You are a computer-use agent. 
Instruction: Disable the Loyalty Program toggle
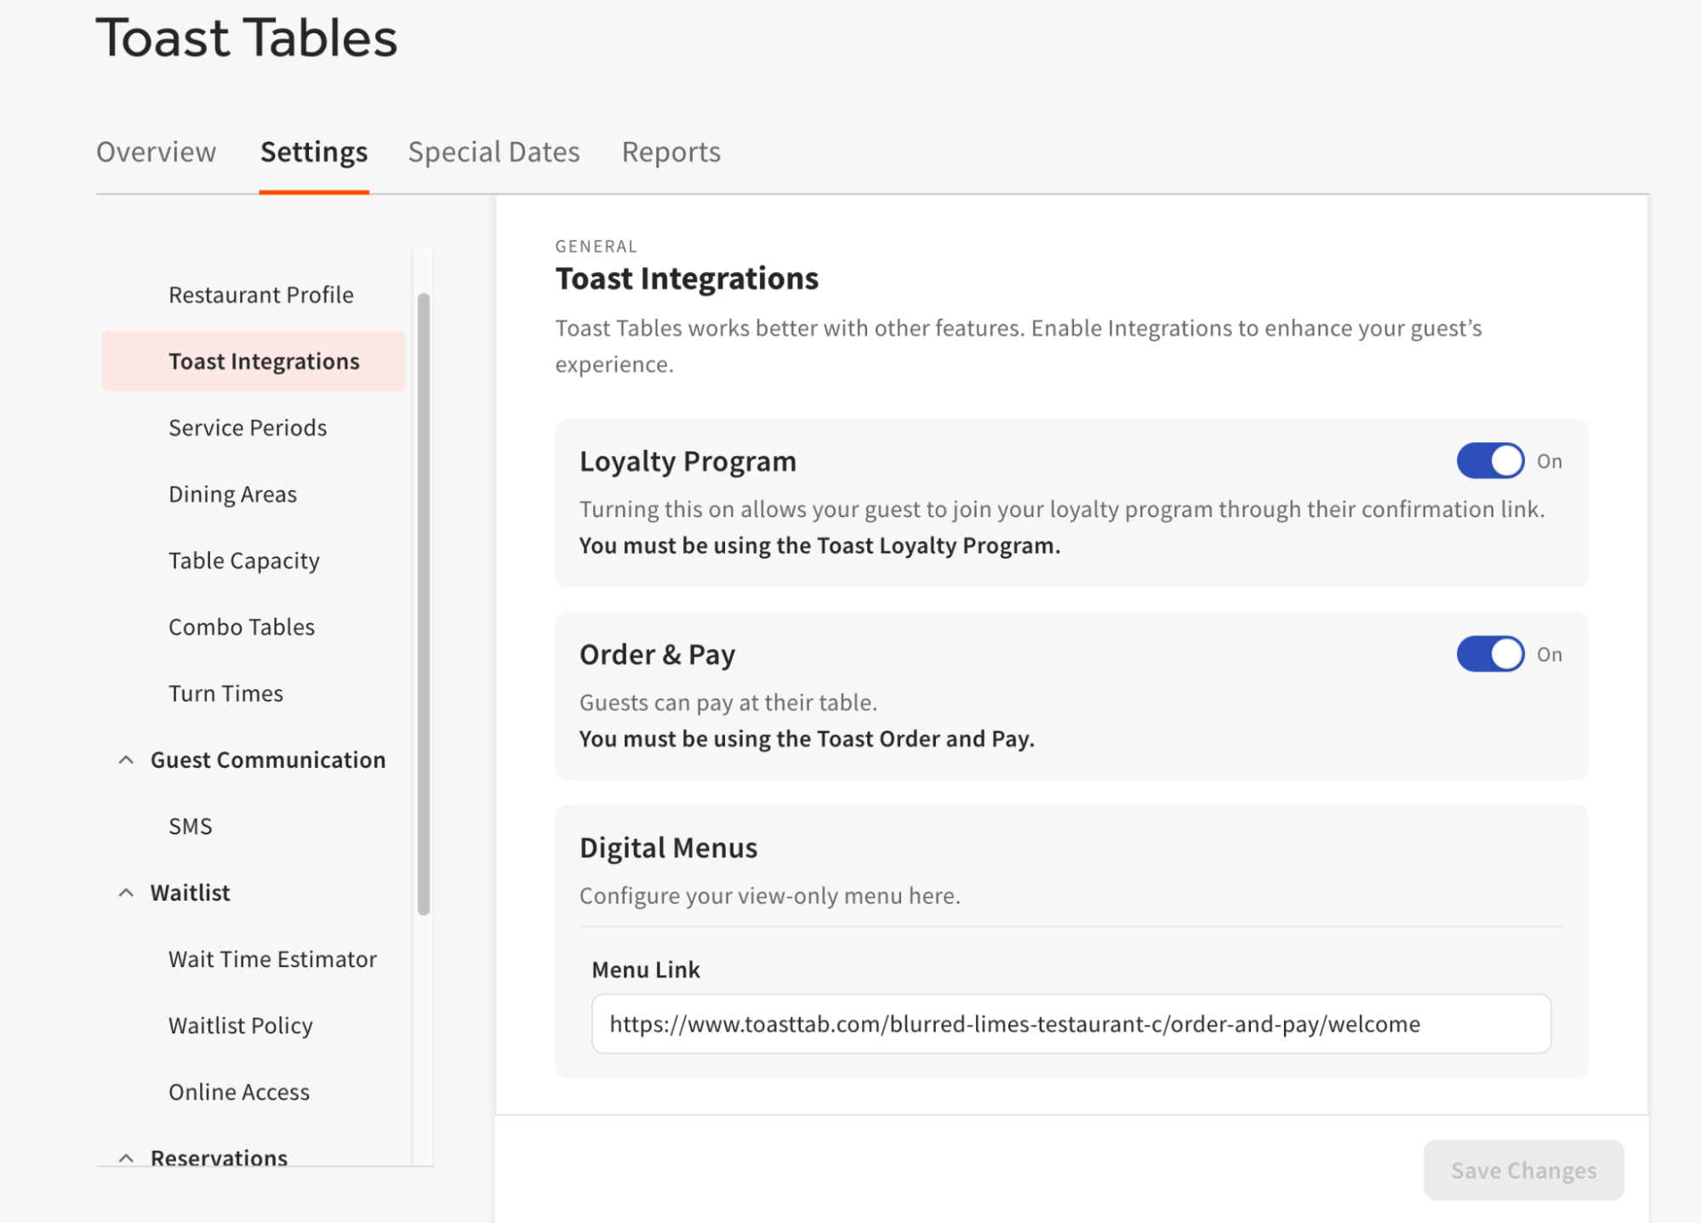tap(1489, 460)
